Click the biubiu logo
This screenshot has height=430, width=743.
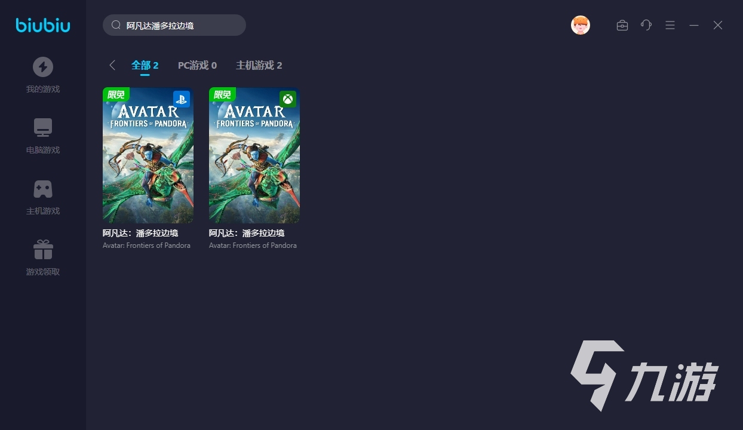[43, 25]
